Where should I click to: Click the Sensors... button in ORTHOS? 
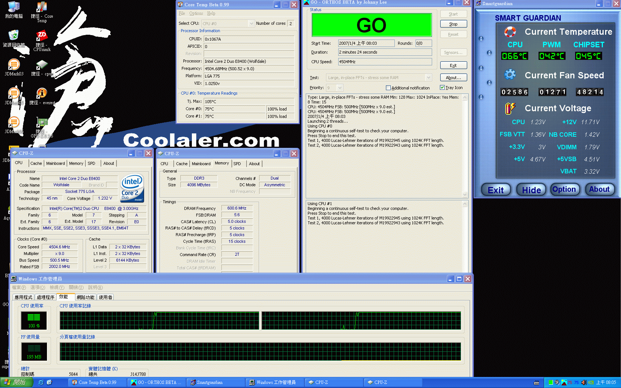coord(454,52)
